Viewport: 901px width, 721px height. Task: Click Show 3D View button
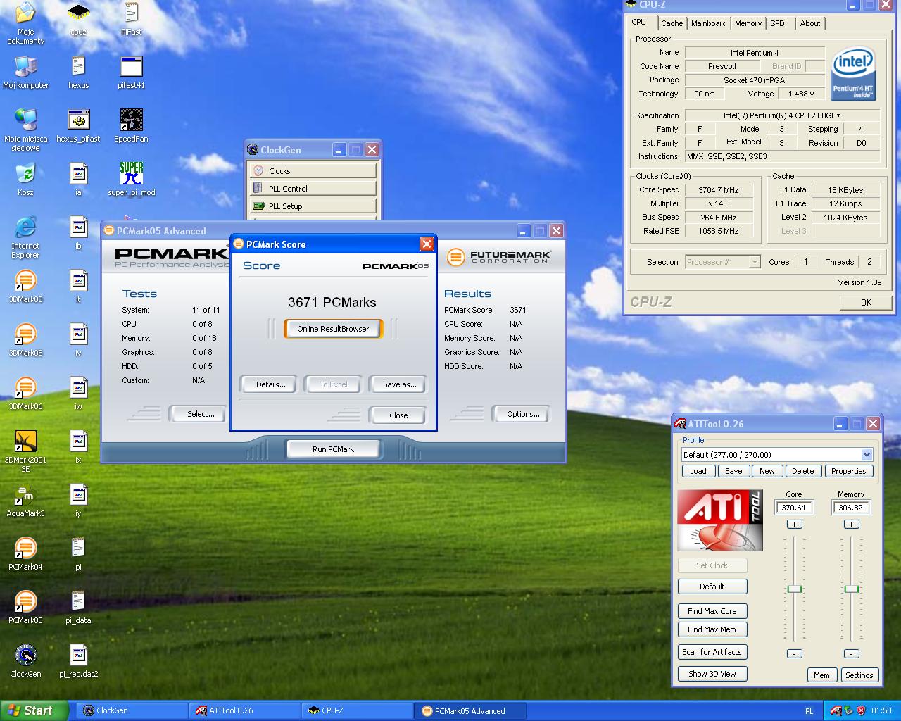click(x=712, y=674)
